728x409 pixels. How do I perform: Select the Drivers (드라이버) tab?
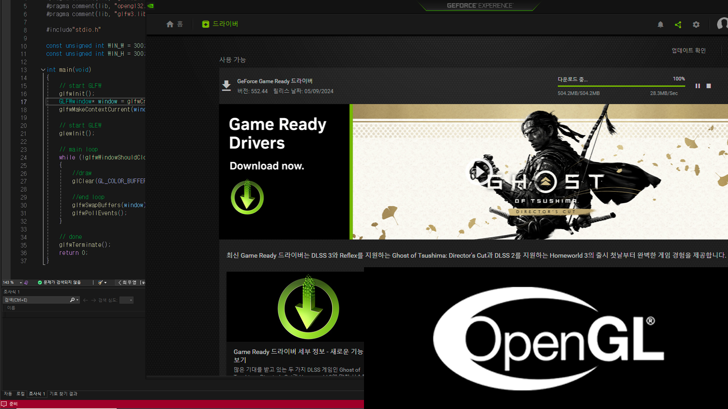point(220,24)
